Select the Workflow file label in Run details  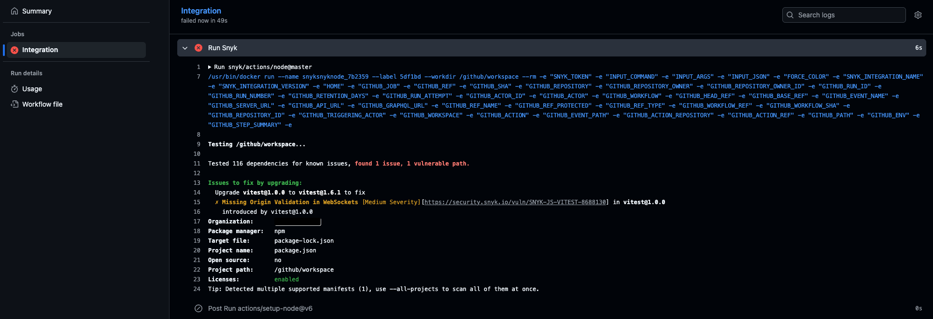[42, 104]
